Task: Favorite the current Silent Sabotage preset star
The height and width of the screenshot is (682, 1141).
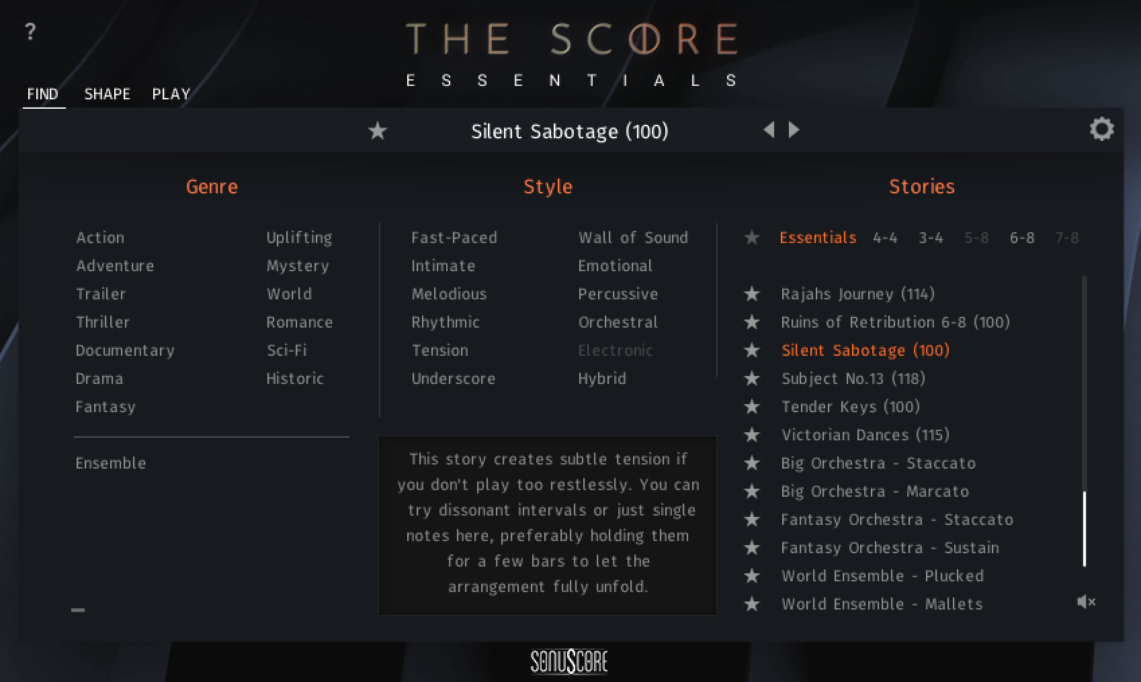Action: pyautogui.click(x=378, y=131)
